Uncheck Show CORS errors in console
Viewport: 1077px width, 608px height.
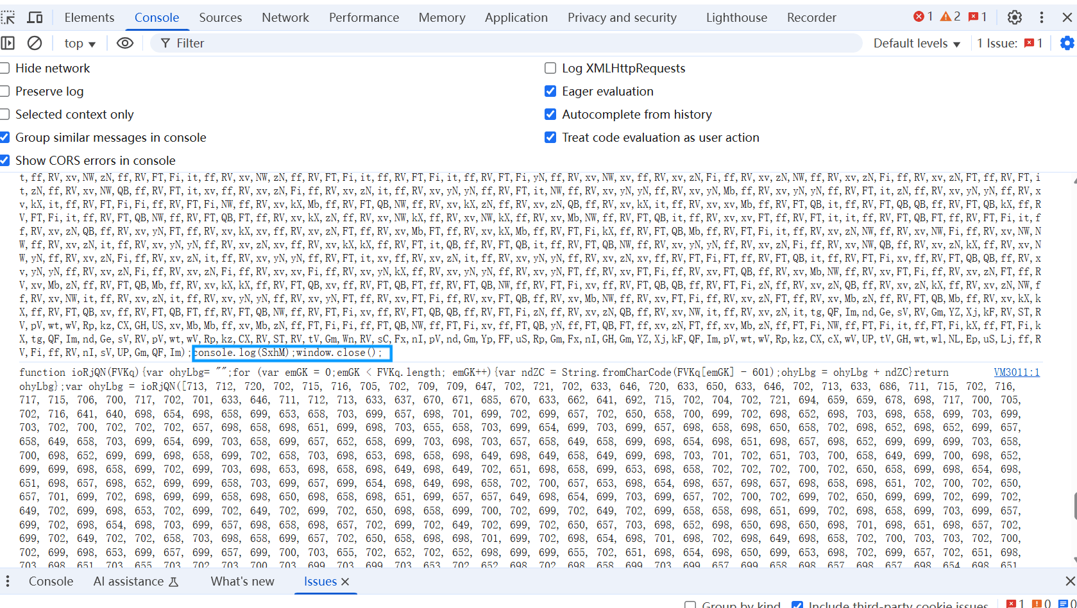point(5,160)
